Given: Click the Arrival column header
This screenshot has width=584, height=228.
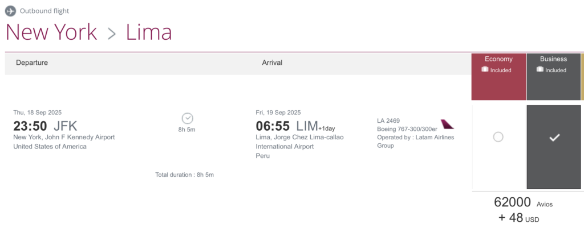Looking at the screenshot, I should [272, 63].
